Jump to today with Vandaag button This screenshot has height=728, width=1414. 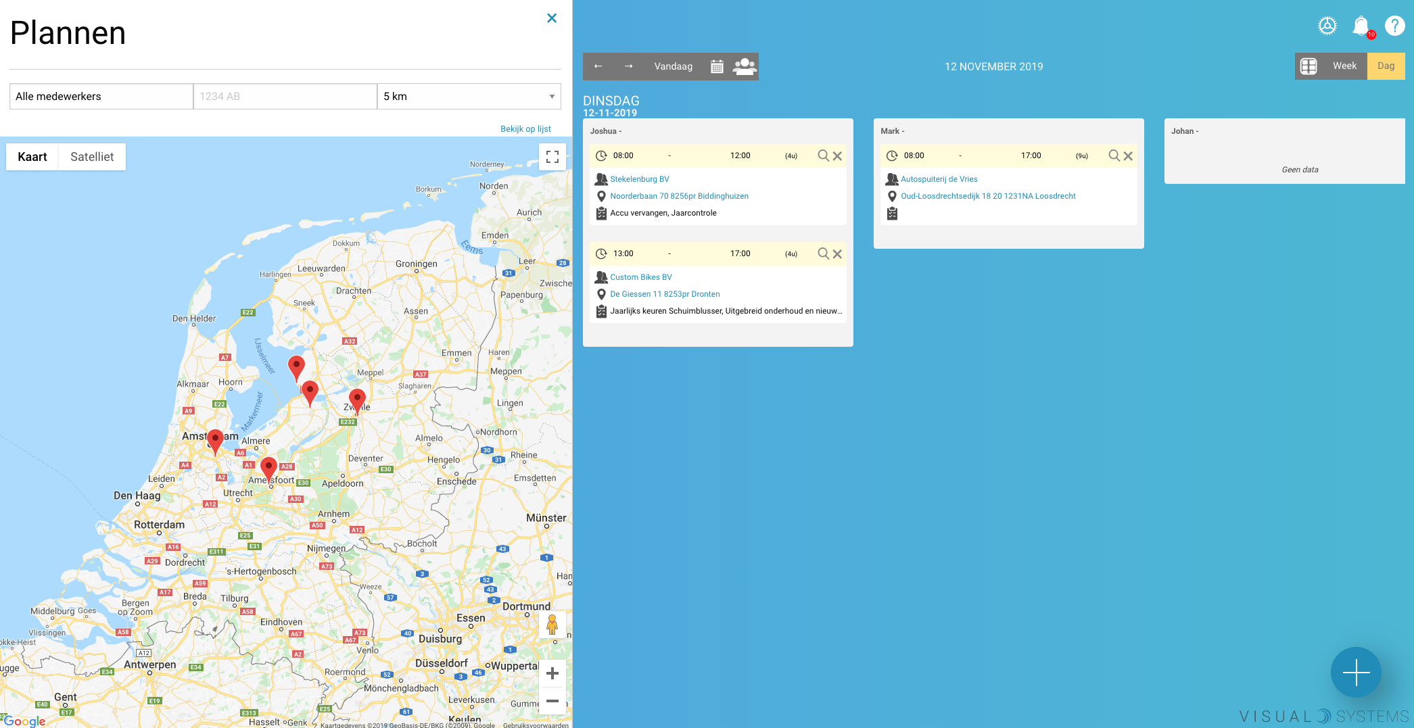[x=673, y=66]
